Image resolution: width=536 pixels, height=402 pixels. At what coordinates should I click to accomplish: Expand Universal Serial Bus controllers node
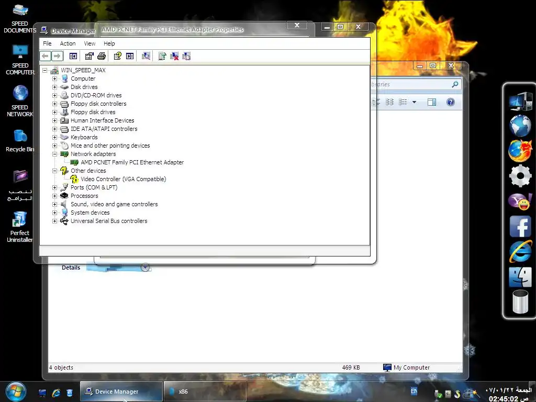tap(54, 221)
